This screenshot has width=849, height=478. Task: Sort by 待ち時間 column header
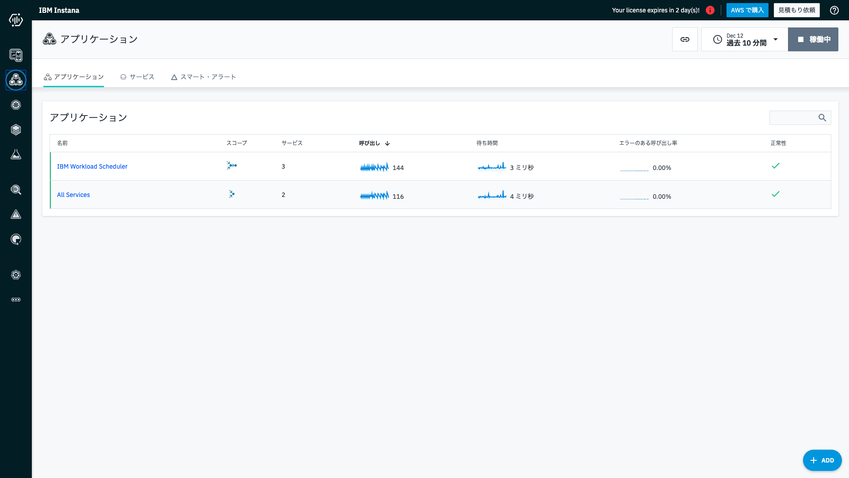coord(487,143)
